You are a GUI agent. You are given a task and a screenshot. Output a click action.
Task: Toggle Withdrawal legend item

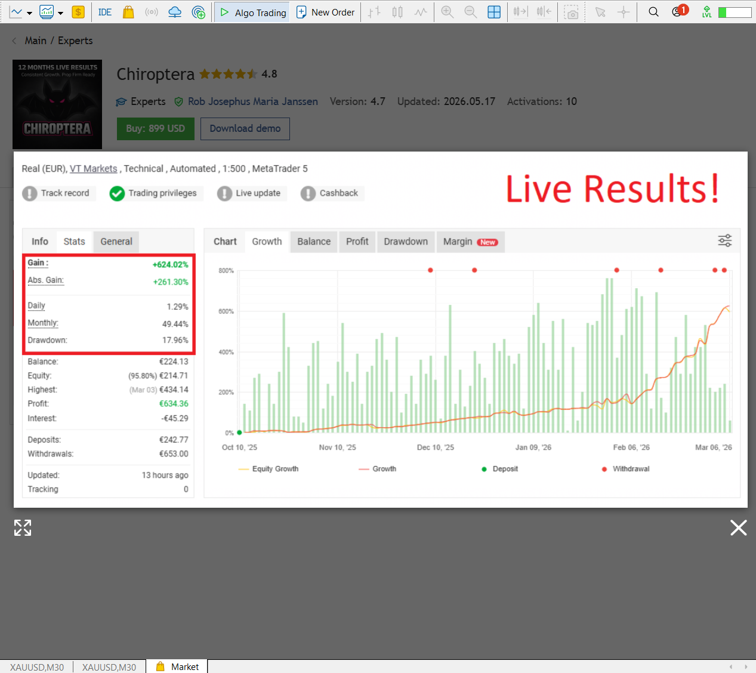click(x=625, y=469)
